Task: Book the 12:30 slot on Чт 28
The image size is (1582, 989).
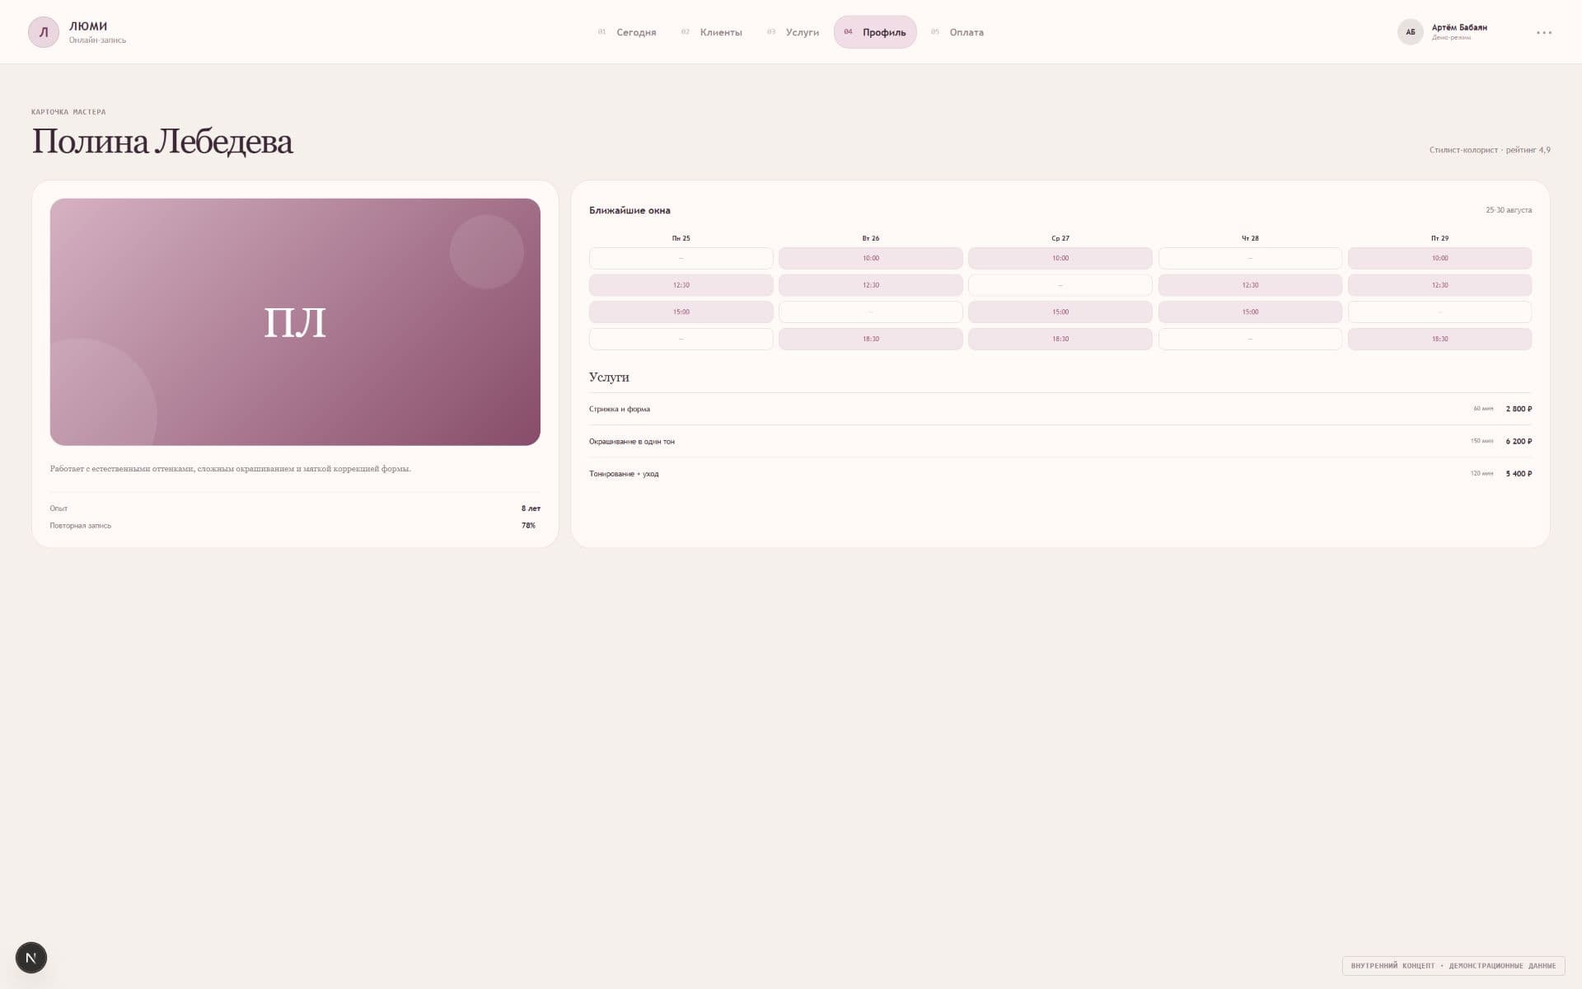Action: 1250,285
